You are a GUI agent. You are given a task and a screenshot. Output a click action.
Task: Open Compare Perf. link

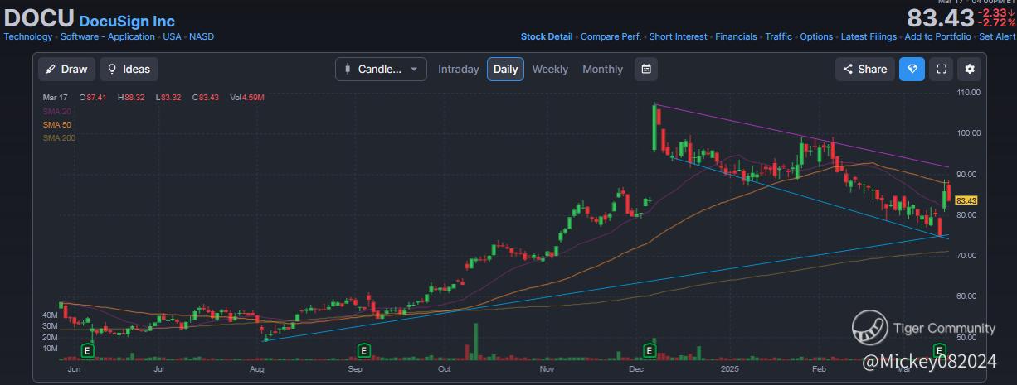click(611, 36)
